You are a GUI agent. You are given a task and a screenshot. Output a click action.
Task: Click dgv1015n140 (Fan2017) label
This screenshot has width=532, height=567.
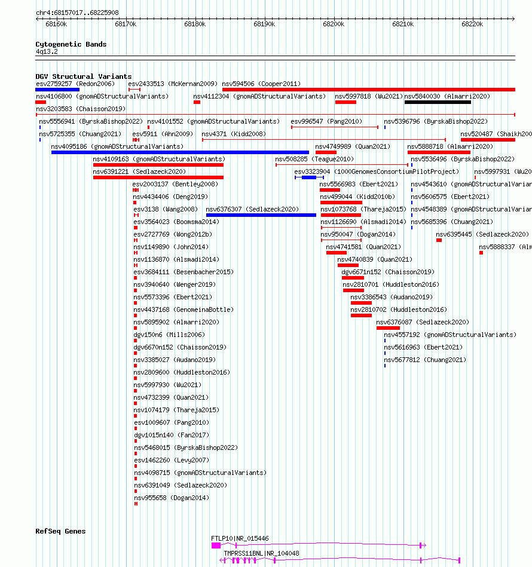[x=172, y=435]
